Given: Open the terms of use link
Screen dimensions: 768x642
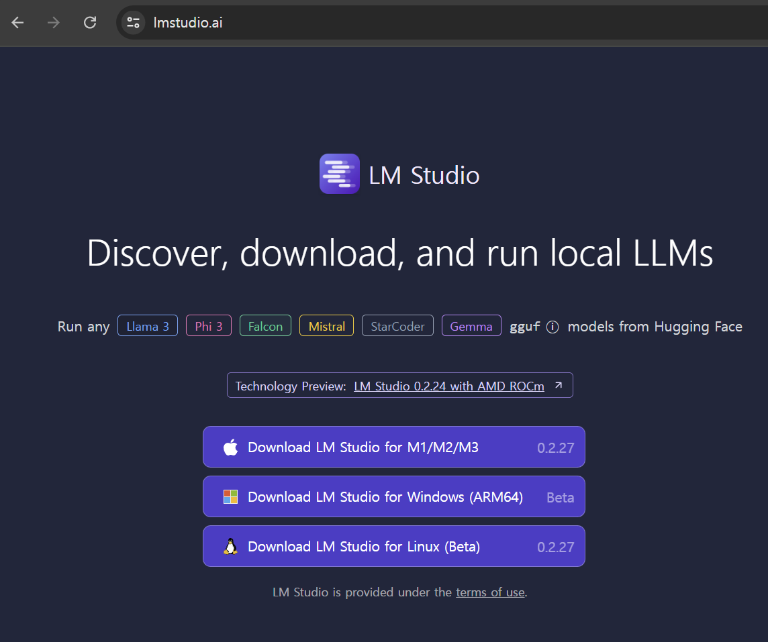Looking at the screenshot, I should [x=490, y=592].
